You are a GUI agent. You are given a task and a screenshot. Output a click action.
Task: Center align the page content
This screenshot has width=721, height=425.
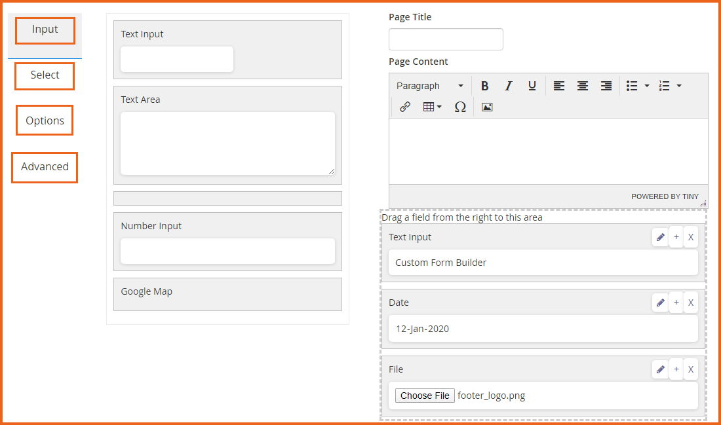click(x=582, y=86)
